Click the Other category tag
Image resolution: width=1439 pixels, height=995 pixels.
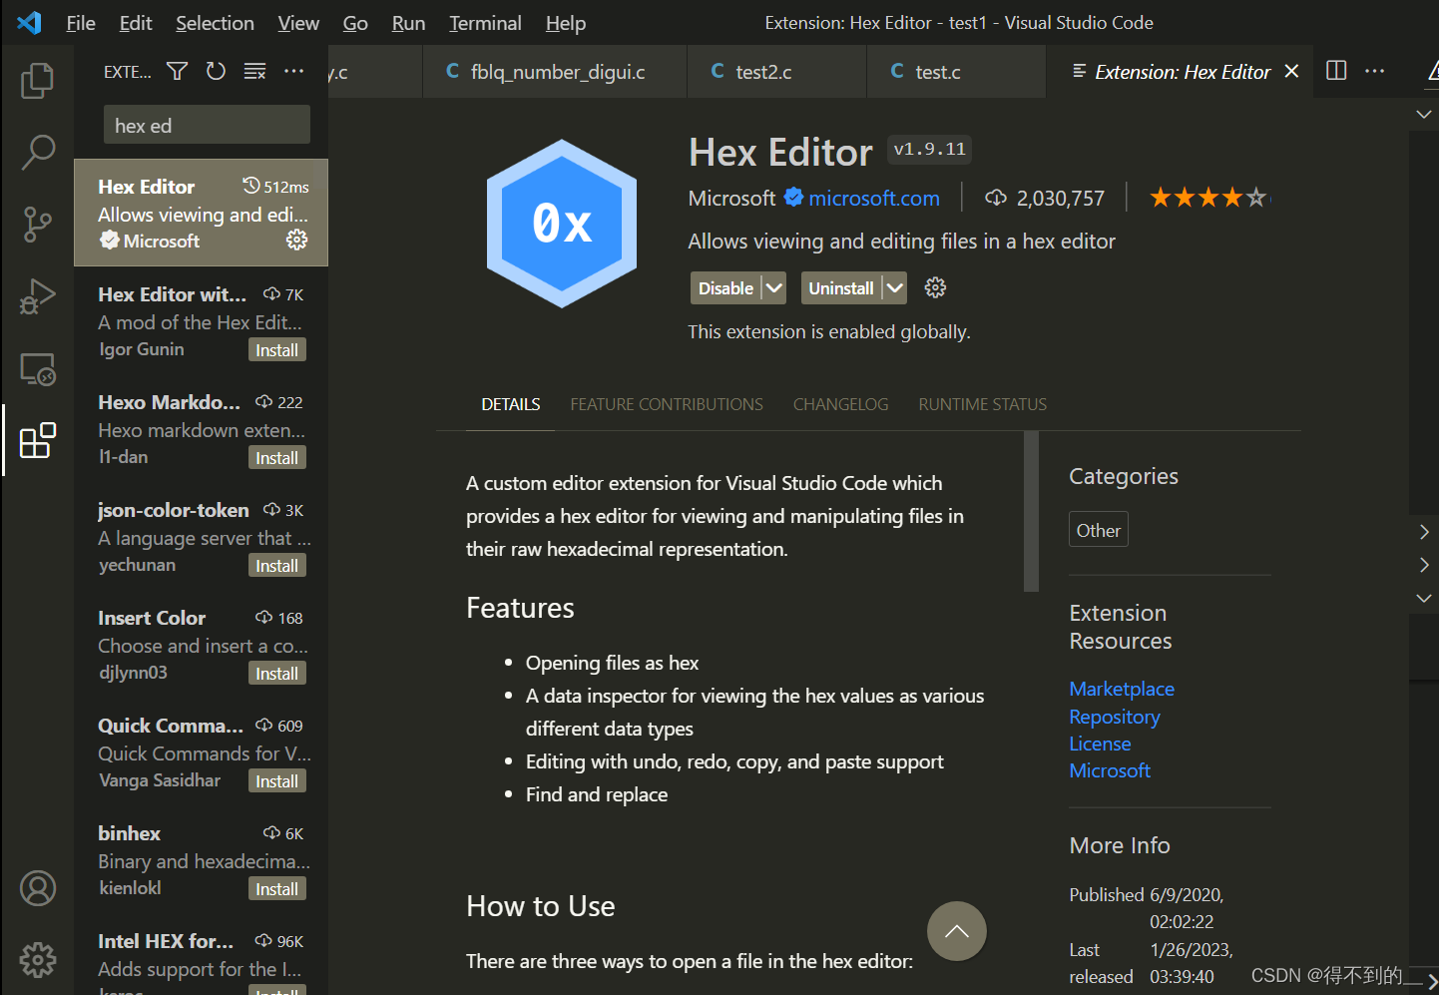(x=1098, y=530)
